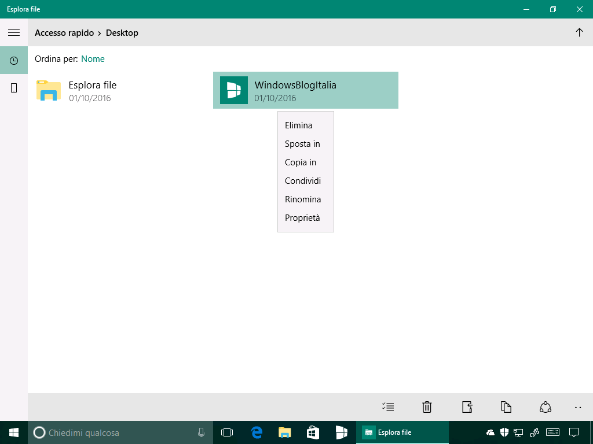Click the 01/10/2016 date under Esplora file
The width and height of the screenshot is (593, 444).
(90, 98)
